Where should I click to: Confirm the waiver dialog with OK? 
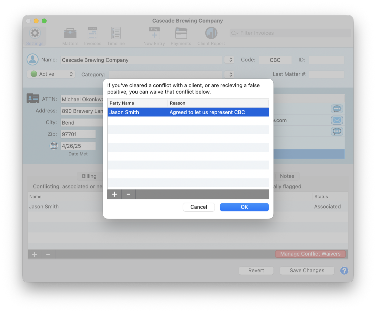244,207
